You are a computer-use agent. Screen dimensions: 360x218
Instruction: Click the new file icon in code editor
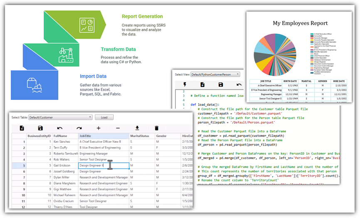click(202, 85)
